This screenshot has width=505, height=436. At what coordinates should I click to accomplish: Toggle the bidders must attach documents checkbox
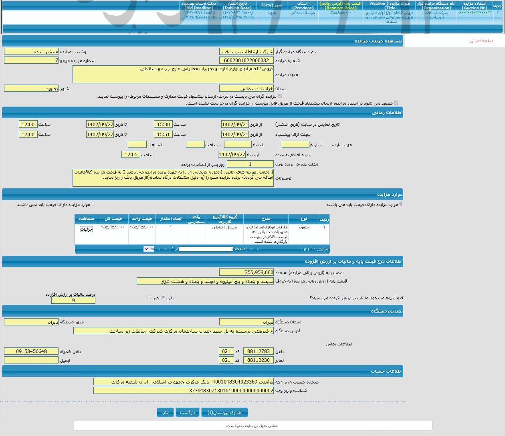pyautogui.click(x=280, y=96)
